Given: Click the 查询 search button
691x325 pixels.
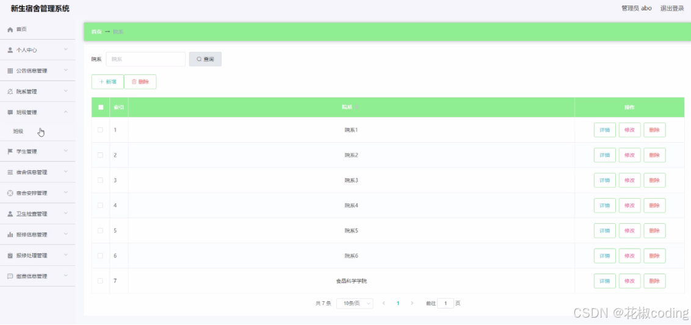Looking at the screenshot, I should (x=205, y=60).
